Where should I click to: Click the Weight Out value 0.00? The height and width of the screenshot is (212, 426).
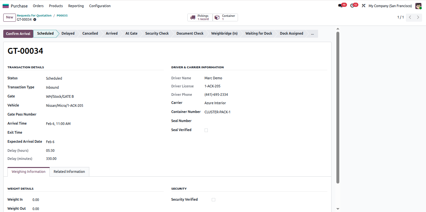tap(36, 209)
